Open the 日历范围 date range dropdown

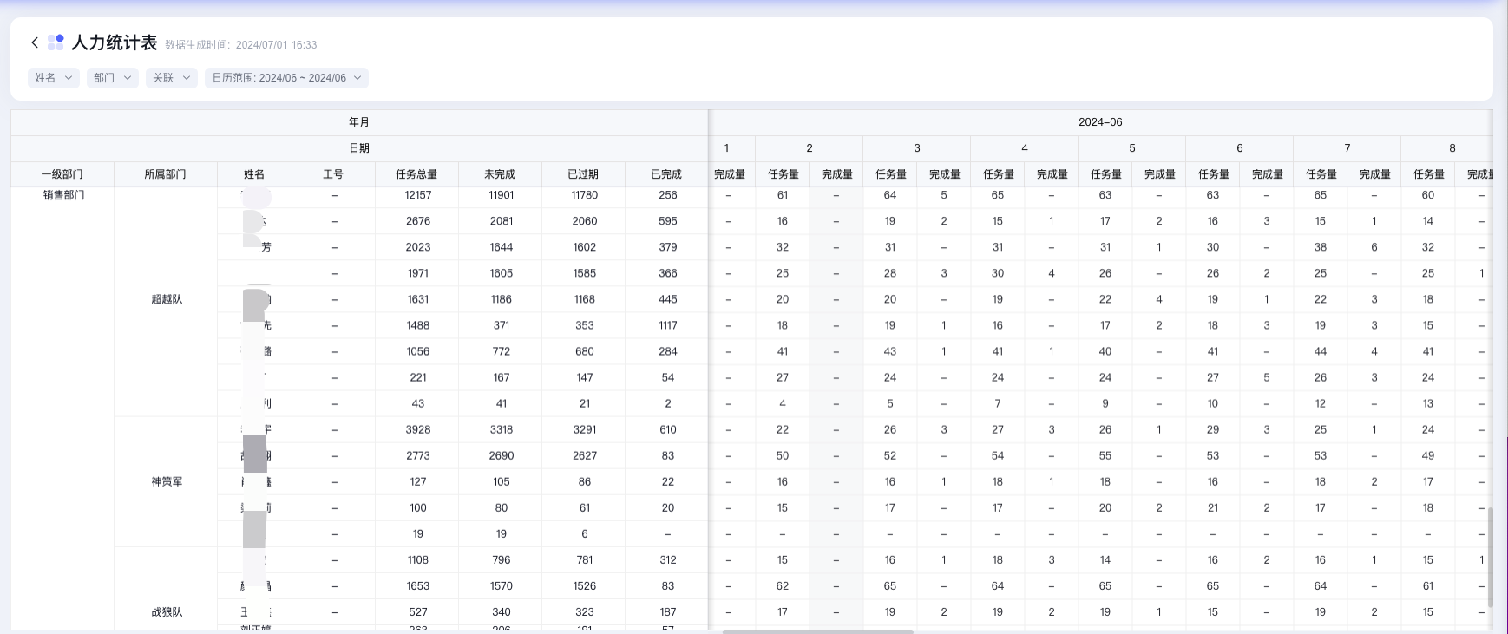tap(286, 78)
